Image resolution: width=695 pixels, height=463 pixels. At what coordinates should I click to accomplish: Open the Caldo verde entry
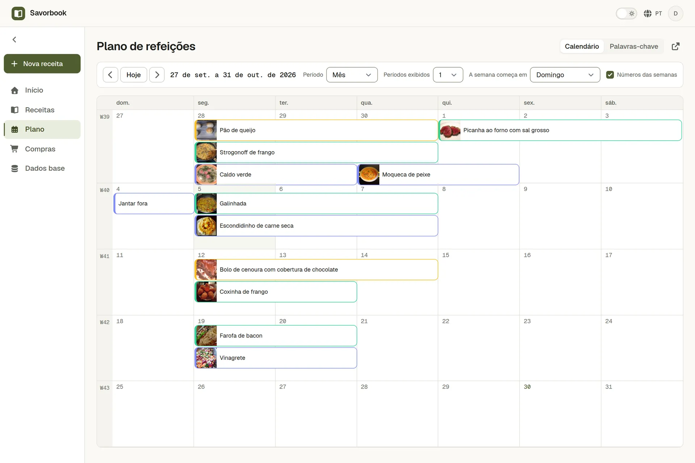(275, 174)
